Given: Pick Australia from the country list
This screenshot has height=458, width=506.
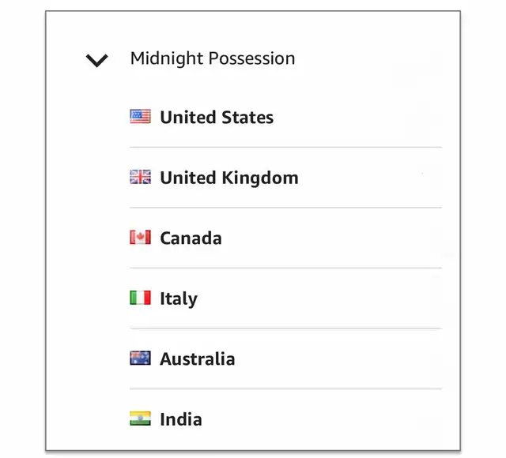Looking at the screenshot, I should coord(197,359).
